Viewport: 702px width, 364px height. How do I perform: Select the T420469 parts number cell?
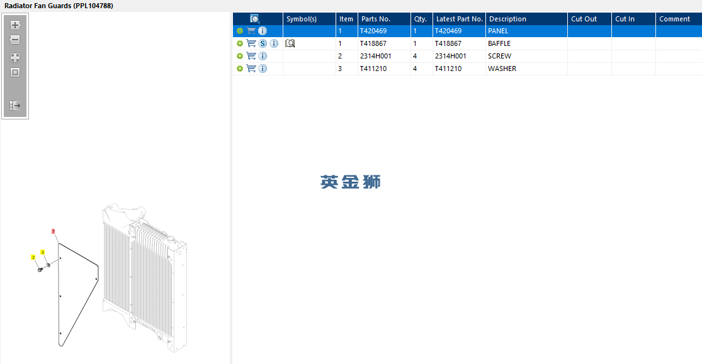[x=384, y=31]
